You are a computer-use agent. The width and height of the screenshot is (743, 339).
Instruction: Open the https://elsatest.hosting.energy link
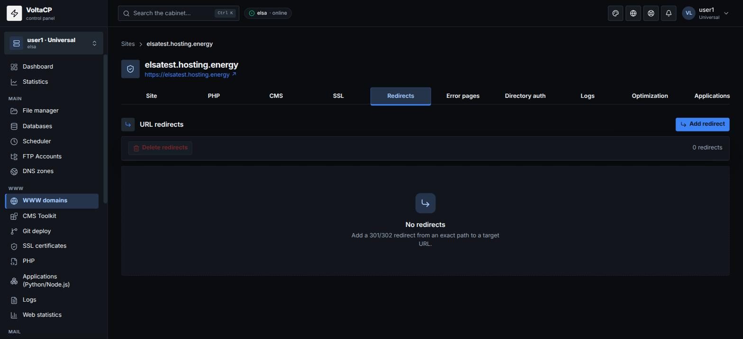pos(190,75)
